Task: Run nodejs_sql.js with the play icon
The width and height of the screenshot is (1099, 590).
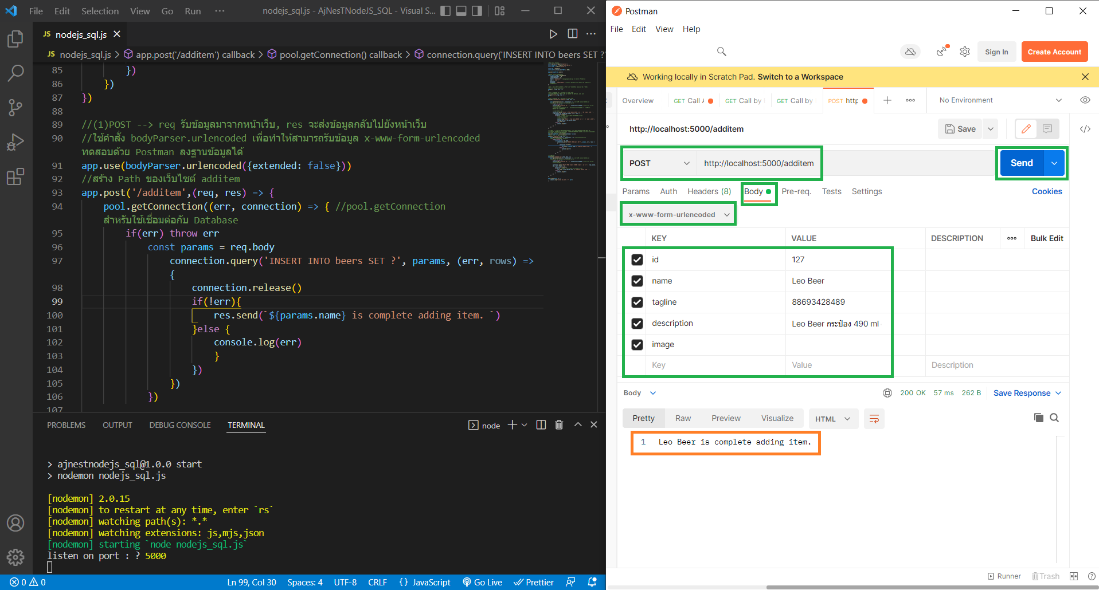Action: (x=553, y=34)
